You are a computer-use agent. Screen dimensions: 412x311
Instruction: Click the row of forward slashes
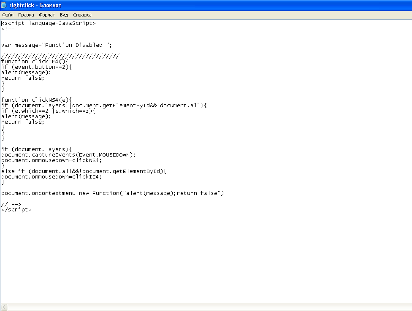pos(60,56)
